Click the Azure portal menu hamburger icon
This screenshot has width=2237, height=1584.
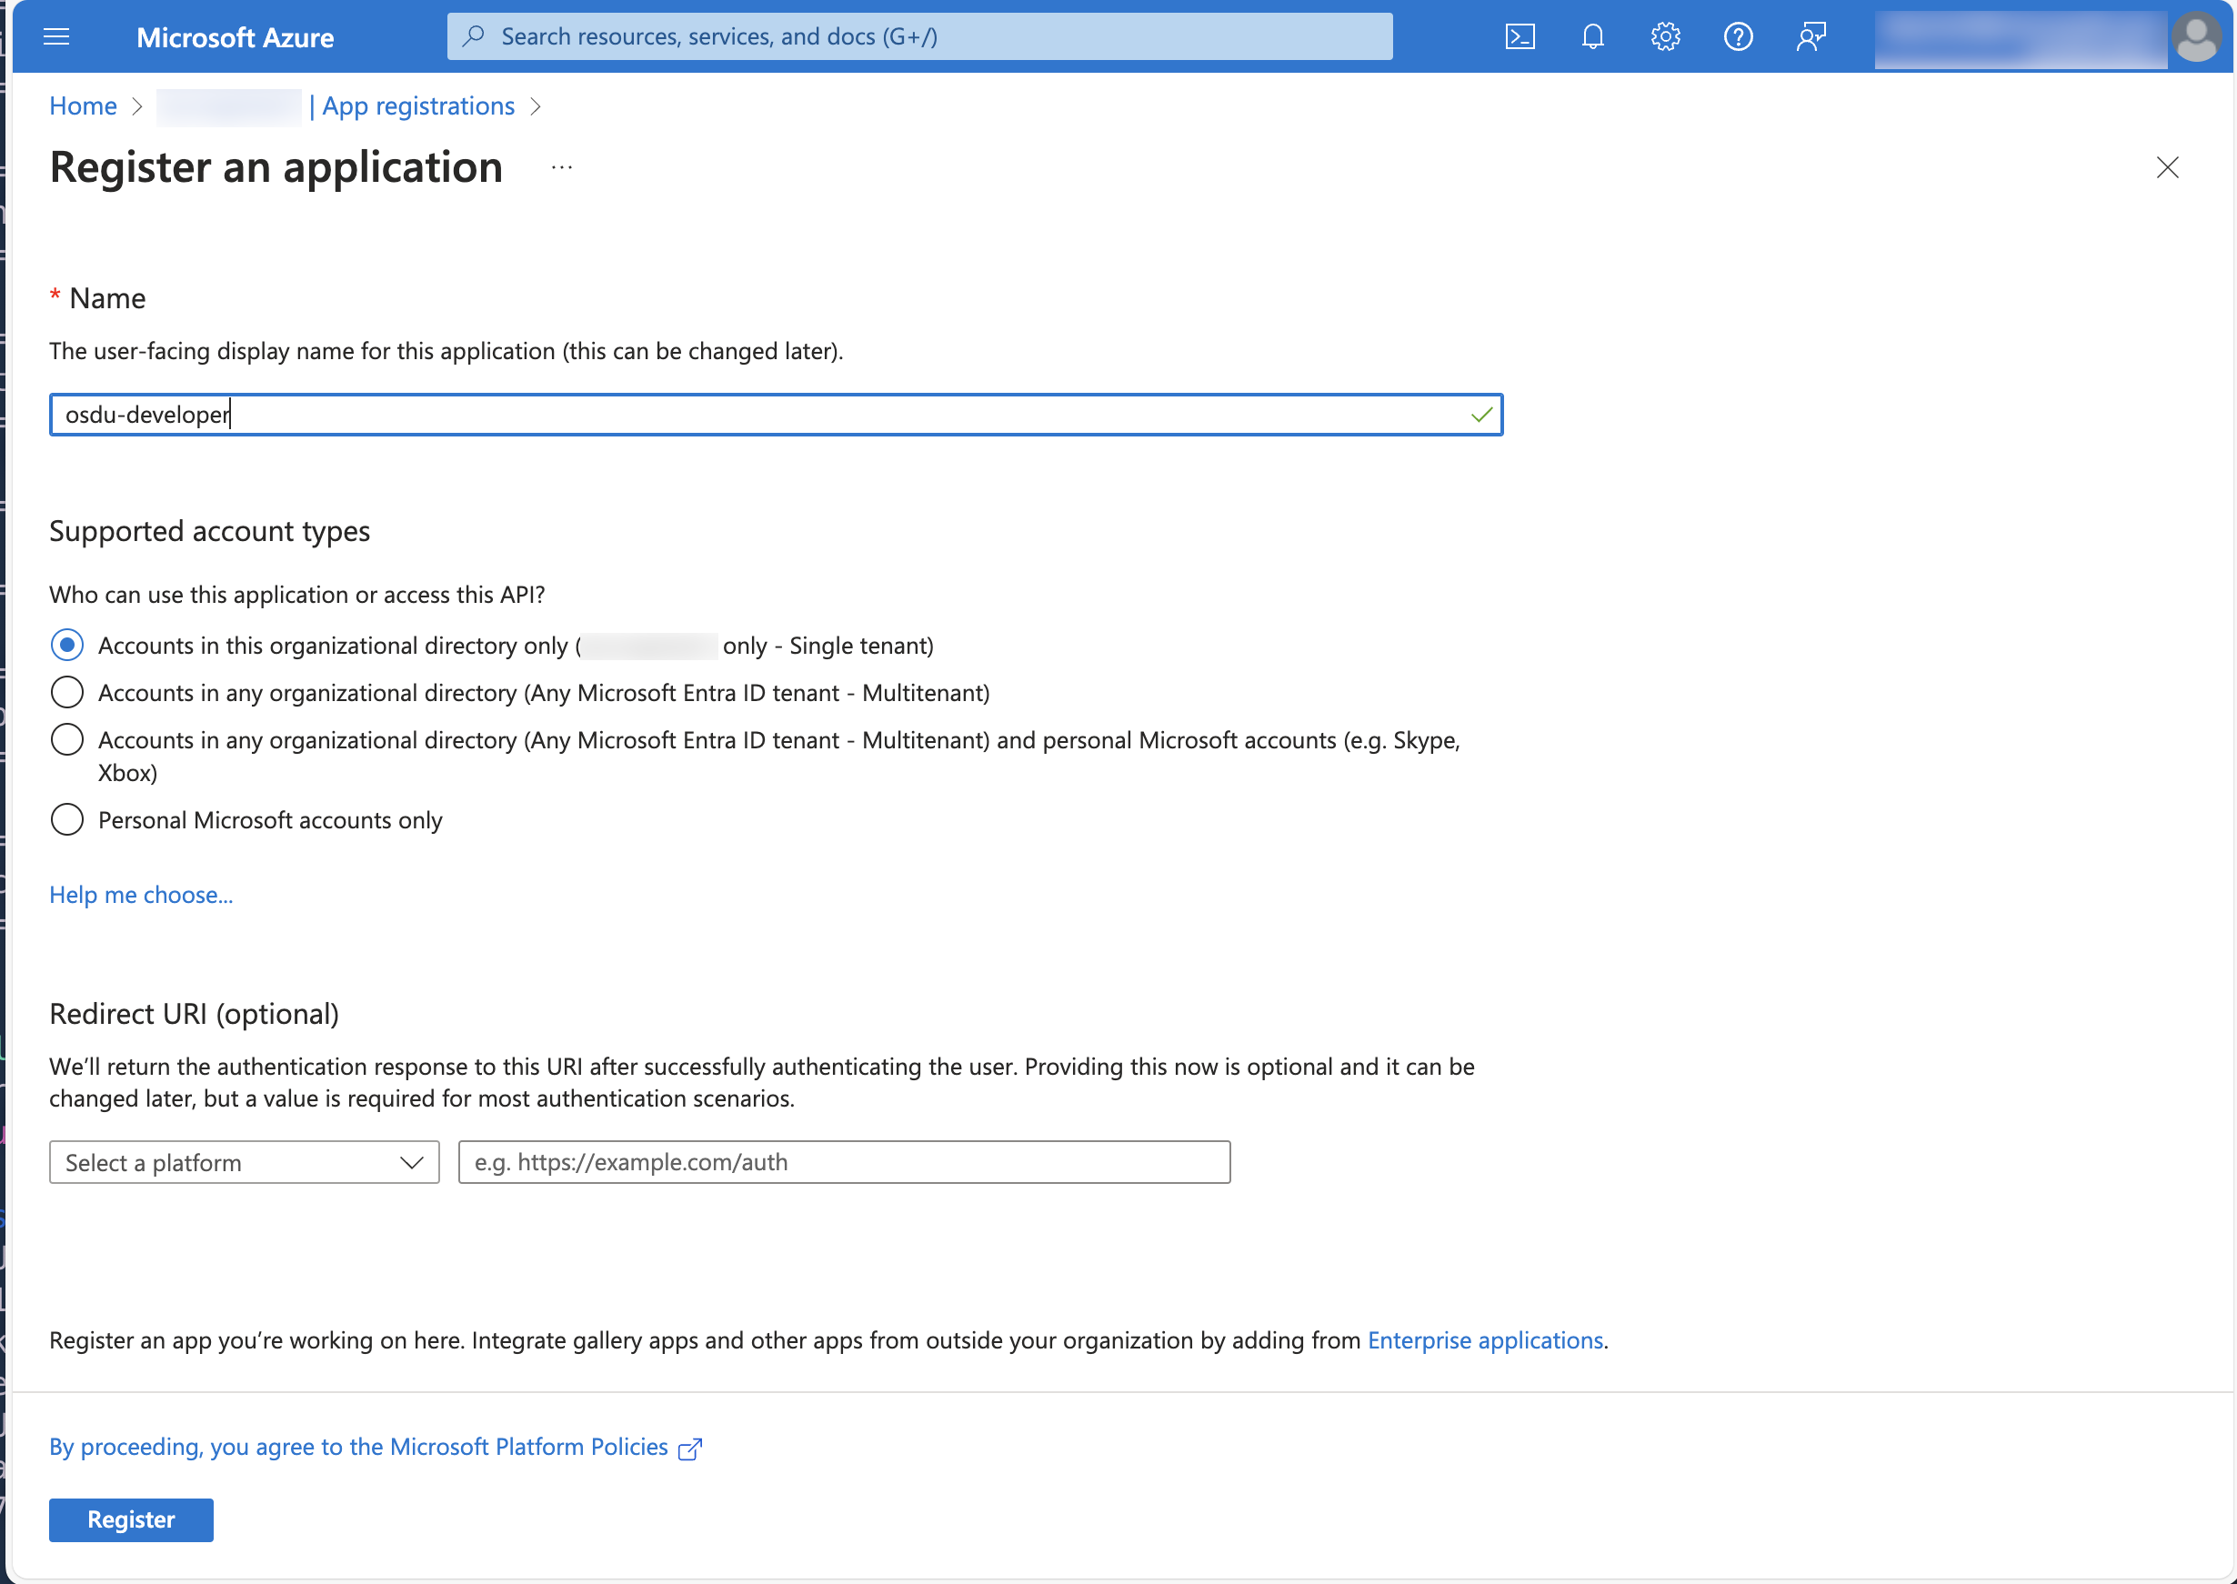point(56,35)
